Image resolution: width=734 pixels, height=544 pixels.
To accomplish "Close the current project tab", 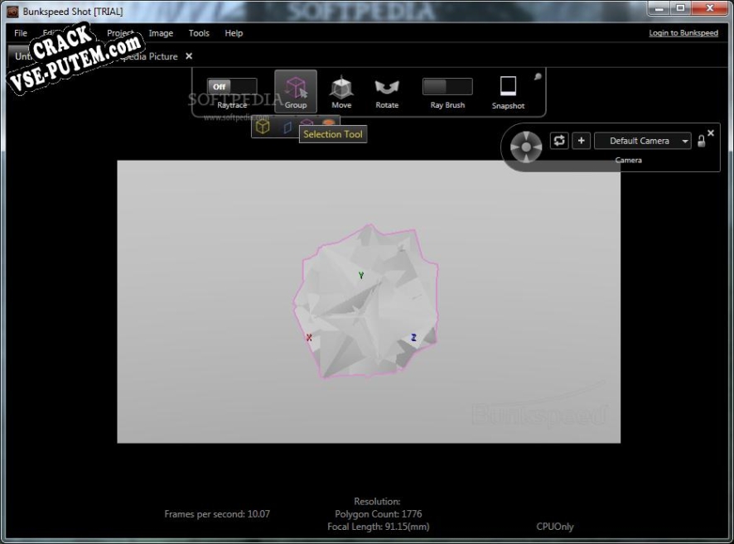I will (x=189, y=56).
